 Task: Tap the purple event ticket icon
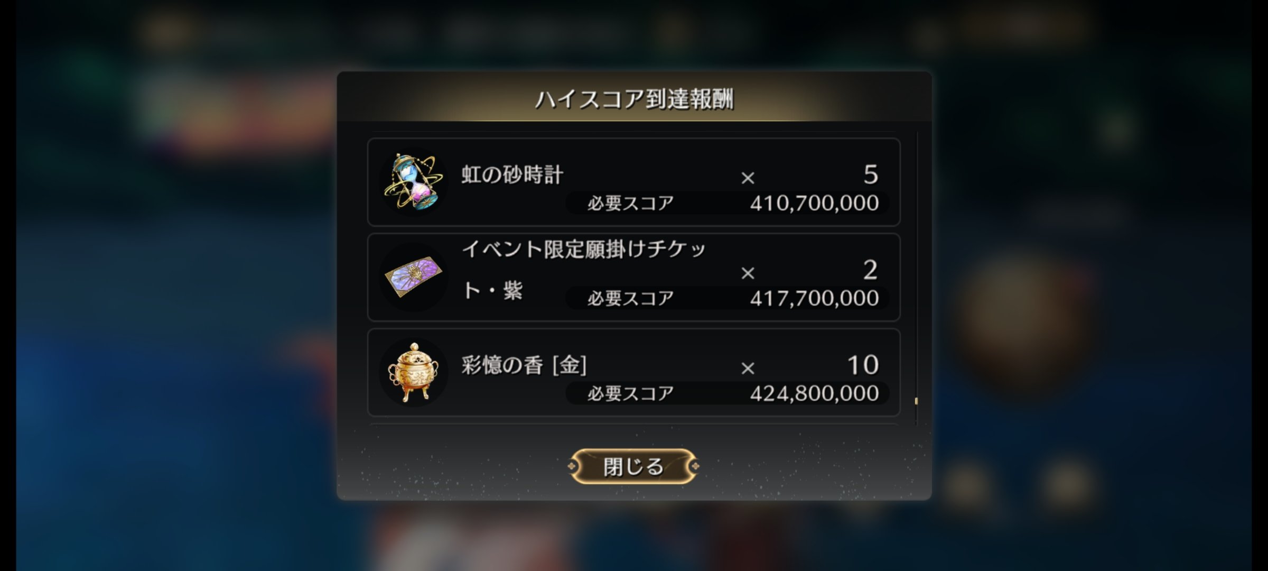tap(413, 277)
